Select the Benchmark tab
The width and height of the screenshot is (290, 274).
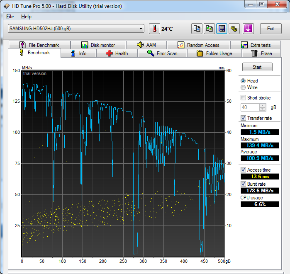pyautogui.click(x=34, y=53)
